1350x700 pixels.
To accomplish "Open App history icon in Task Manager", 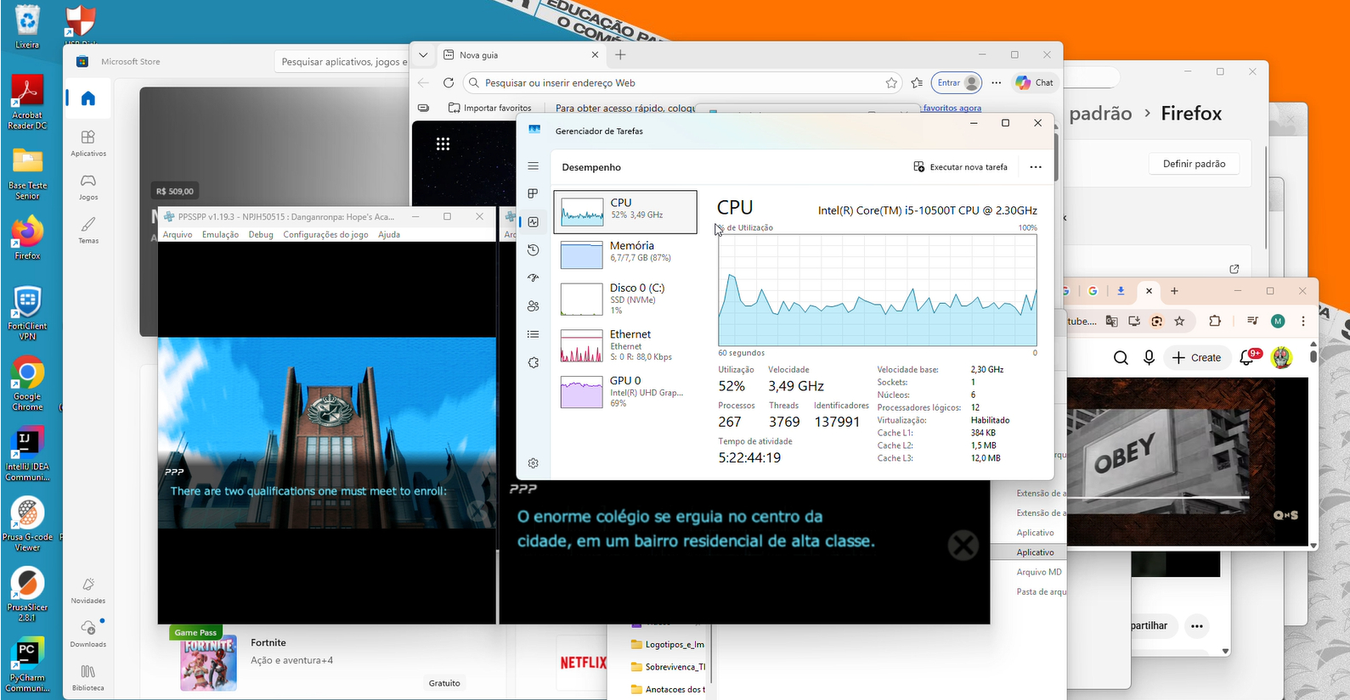I will point(533,250).
